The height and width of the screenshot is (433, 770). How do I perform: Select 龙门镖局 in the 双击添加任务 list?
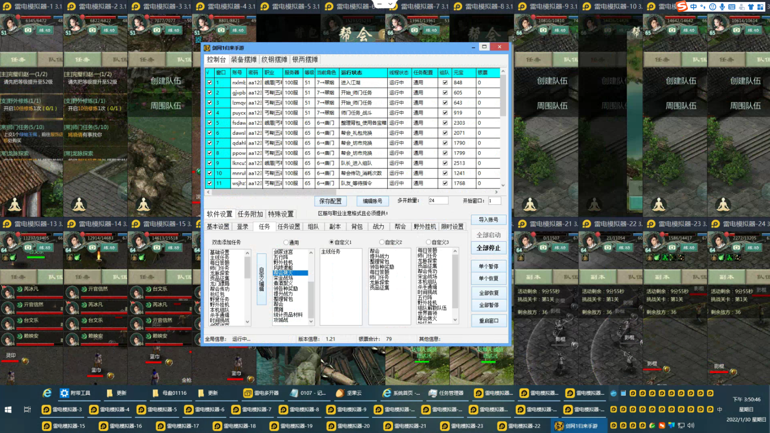pyautogui.click(x=220, y=284)
